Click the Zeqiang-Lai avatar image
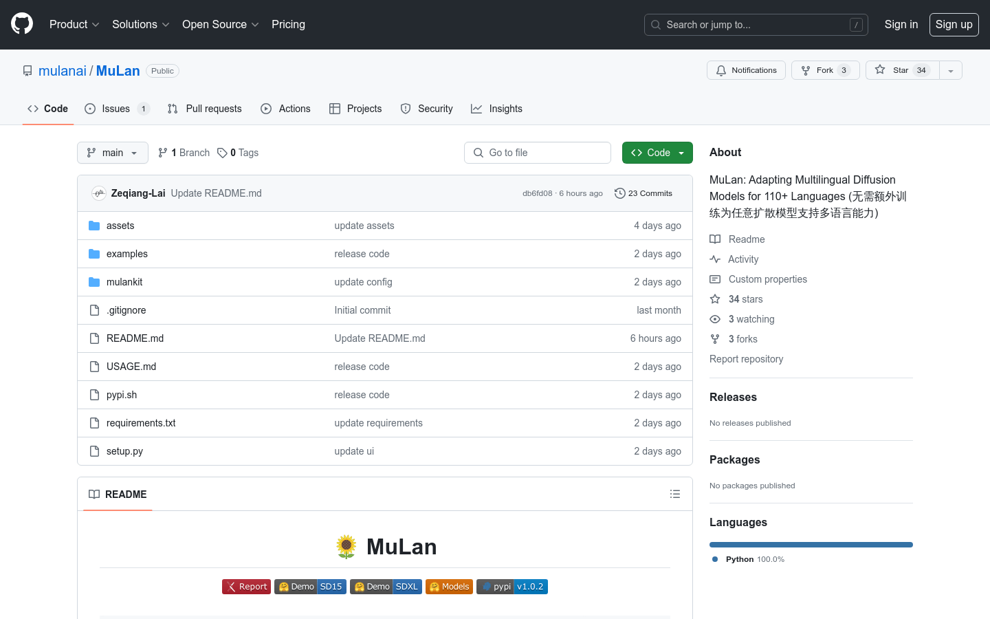Viewport: 990px width, 619px height. (x=99, y=193)
